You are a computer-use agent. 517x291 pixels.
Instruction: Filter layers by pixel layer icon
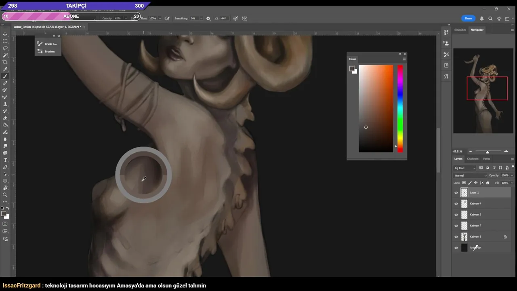(481, 168)
